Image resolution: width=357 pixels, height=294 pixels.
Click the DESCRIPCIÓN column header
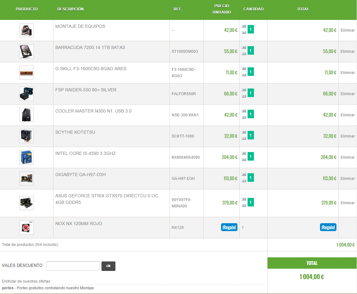(x=70, y=9)
